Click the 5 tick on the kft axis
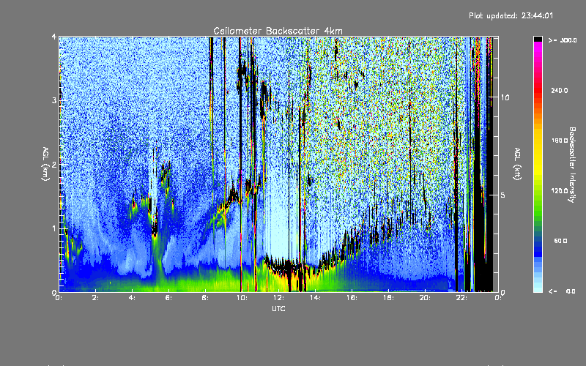 pyautogui.click(x=503, y=195)
